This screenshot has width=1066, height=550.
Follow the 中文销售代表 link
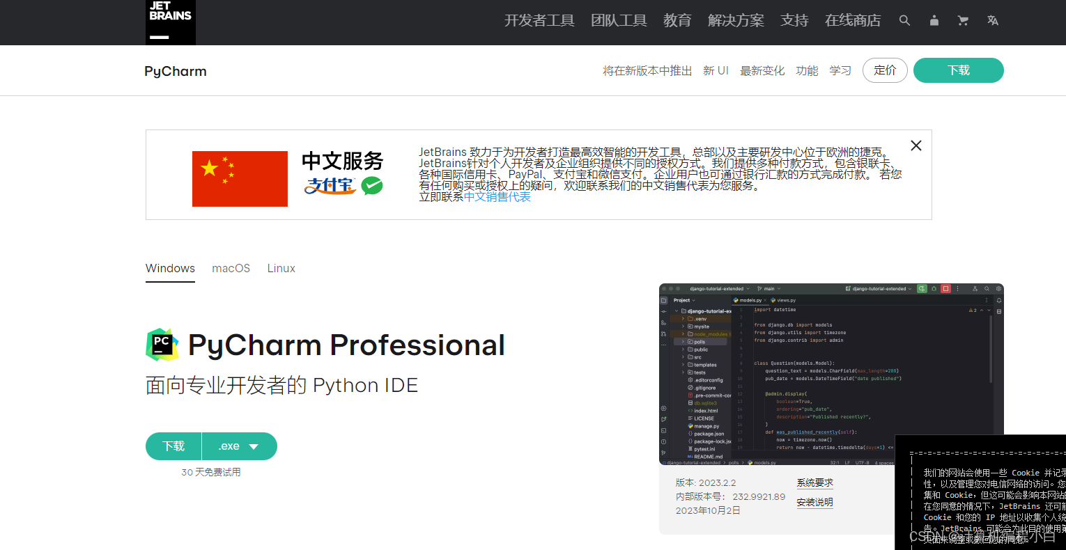tap(497, 197)
